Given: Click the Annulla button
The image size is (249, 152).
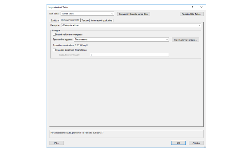Looking at the screenshot, I should (x=196, y=143).
